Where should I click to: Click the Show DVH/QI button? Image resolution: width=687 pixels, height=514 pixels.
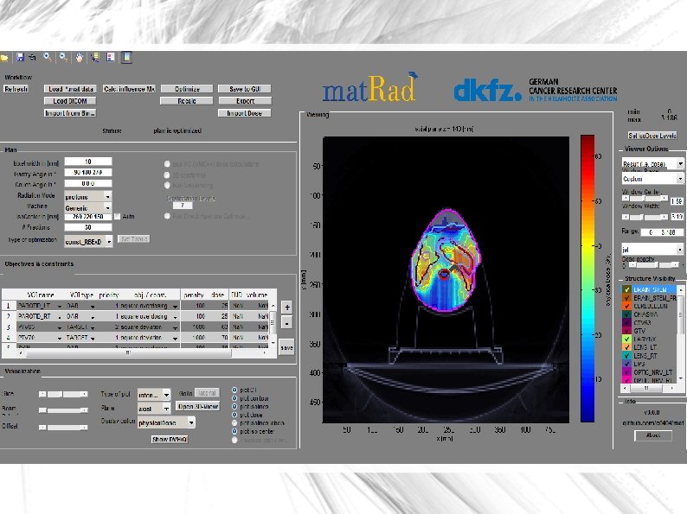coord(170,439)
